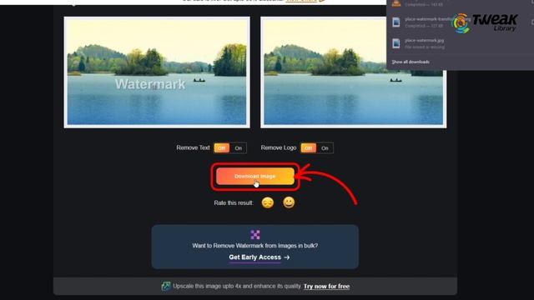Screen dimensions: 534x300
Task: Open the watermark-removed result image
Action: point(354,72)
